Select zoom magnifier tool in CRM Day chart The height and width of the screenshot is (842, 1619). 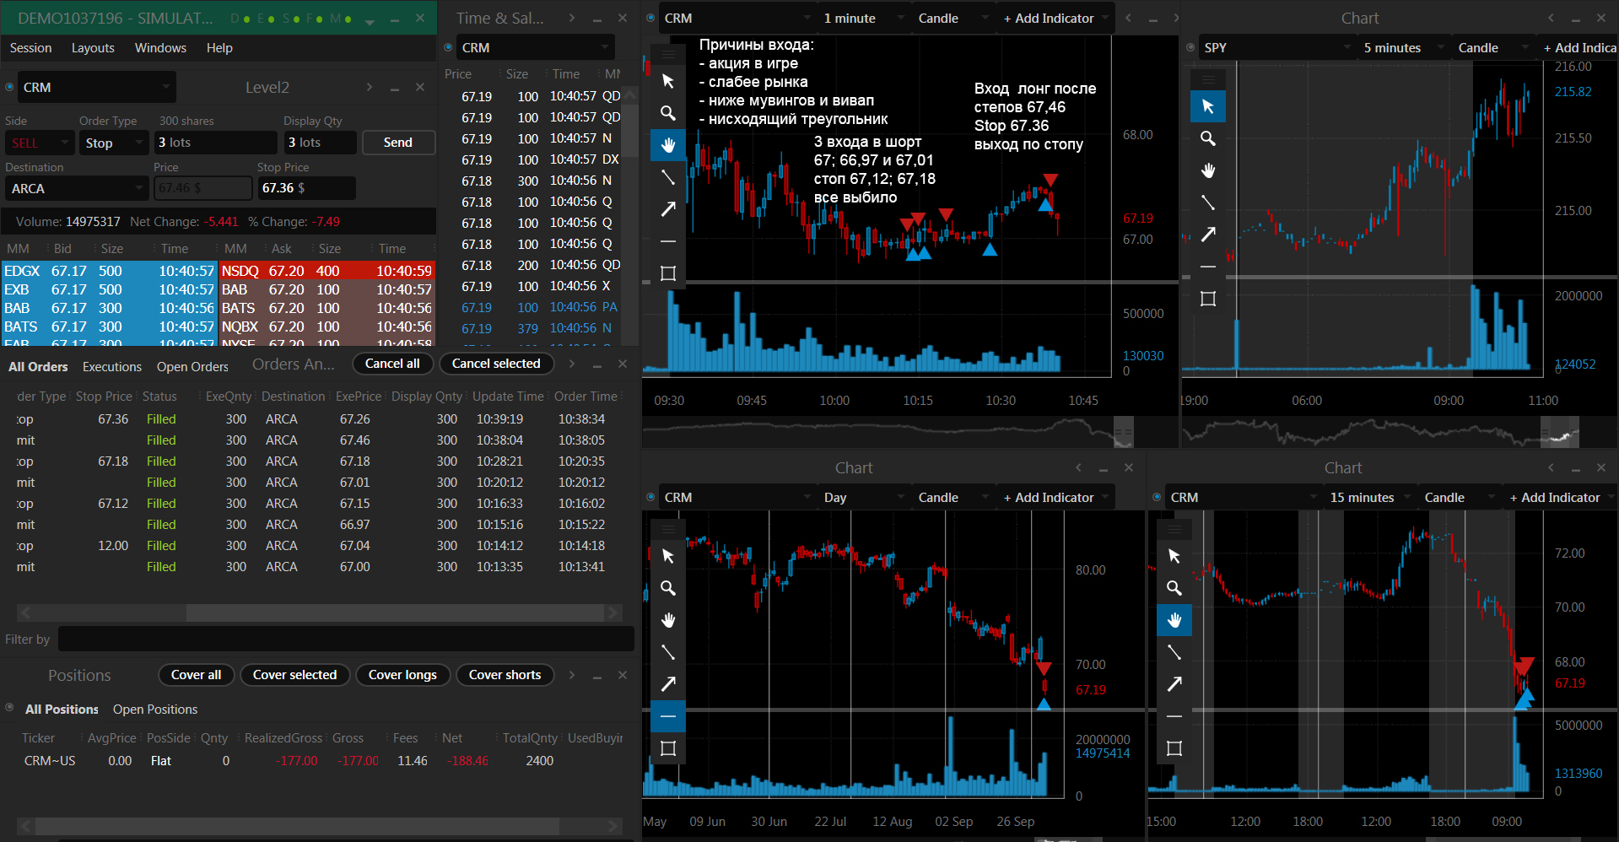[668, 588]
